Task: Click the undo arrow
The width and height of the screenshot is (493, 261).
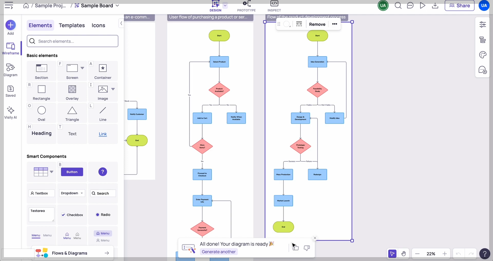Action: pos(458,254)
